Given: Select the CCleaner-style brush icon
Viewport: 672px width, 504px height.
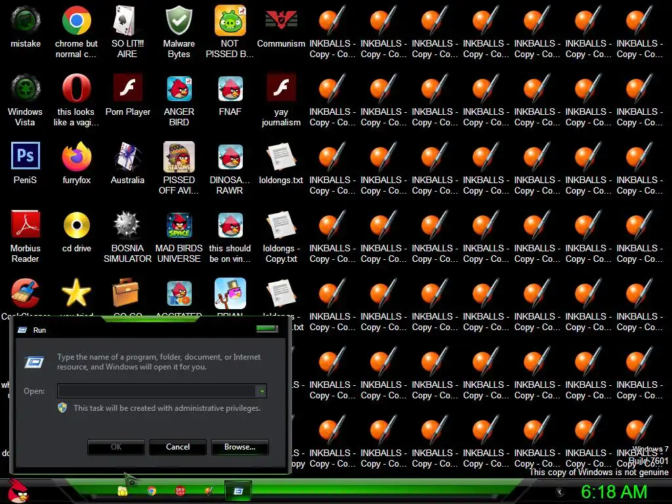Looking at the screenshot, I should click(26, 293).
